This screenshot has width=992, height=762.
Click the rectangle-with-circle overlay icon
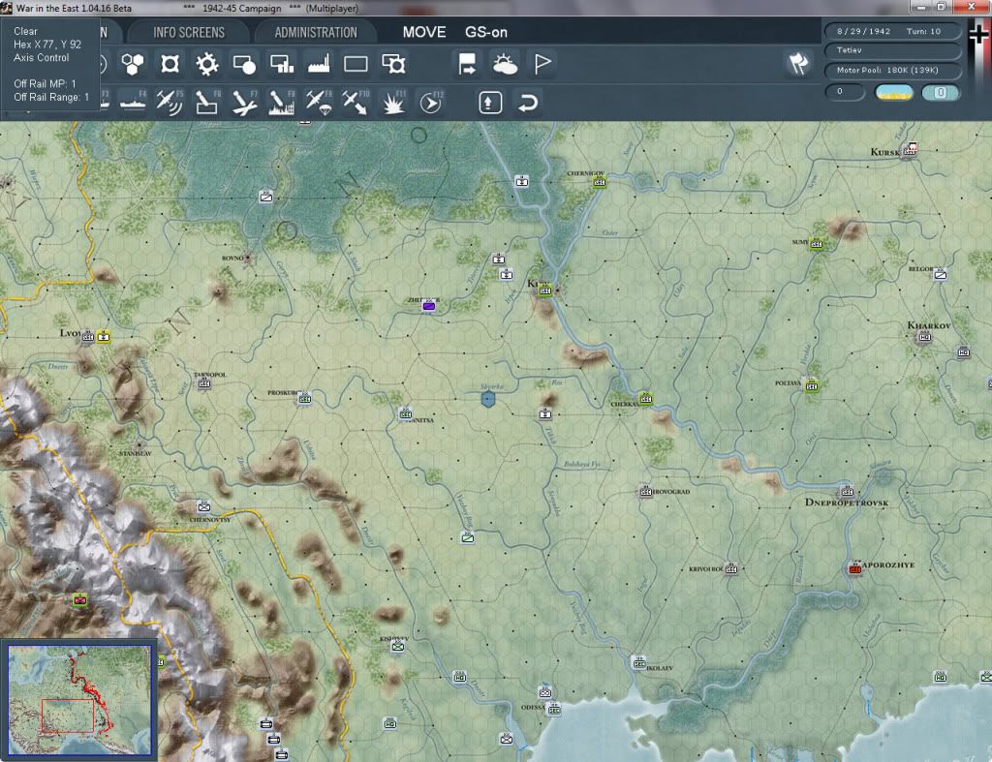pyautogui.click(x=244, y=64)
